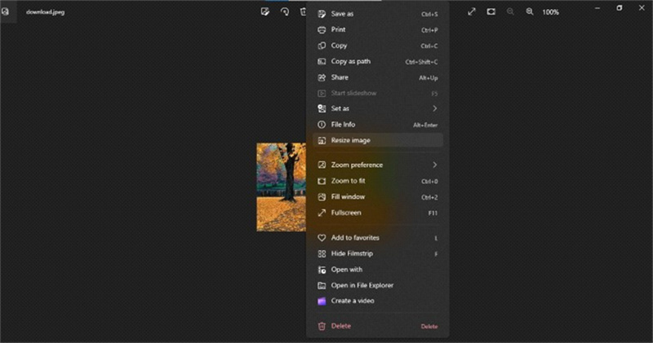Choose the Share menu entry
The width and height of the screenshot is (653, 343).
(377, 77)
